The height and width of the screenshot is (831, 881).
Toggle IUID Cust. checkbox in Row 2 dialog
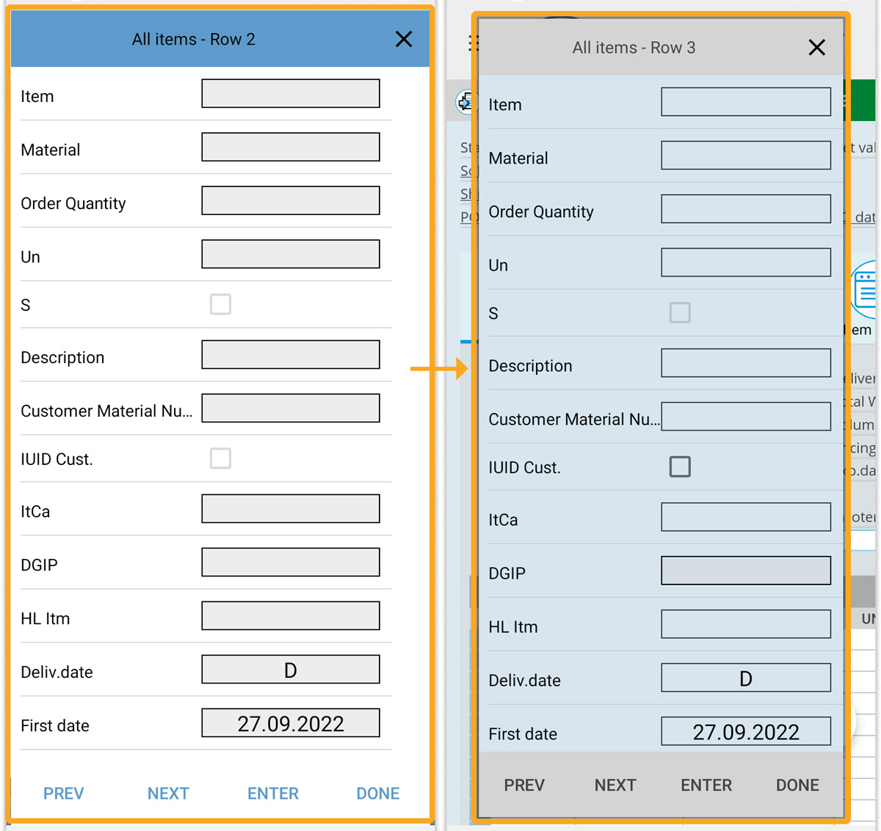point(220,458)
